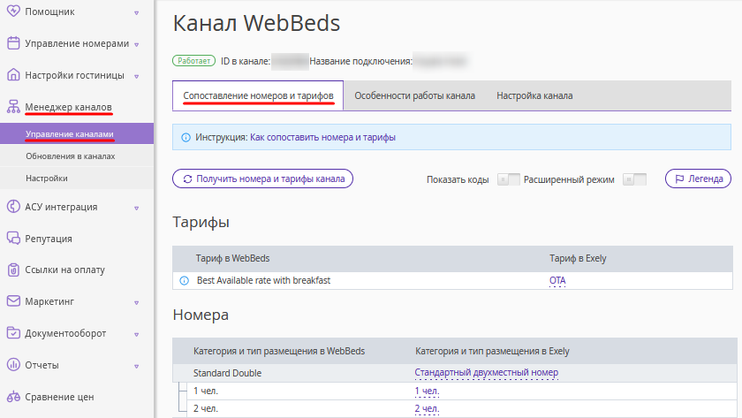
Task: Open the Сопоставление номеров и тарифов tab
Action: click(x=258, y=95)
